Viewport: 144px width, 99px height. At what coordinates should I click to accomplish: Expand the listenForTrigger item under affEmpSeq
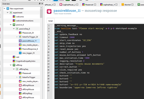pos(17,77)
